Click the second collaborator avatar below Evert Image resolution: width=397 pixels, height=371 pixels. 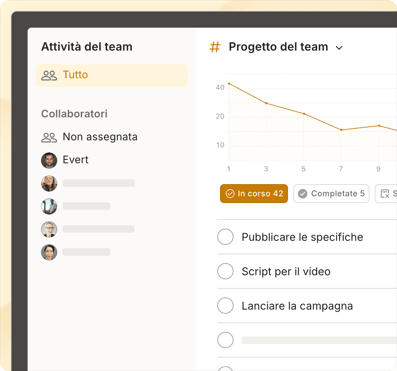[49, 206]
